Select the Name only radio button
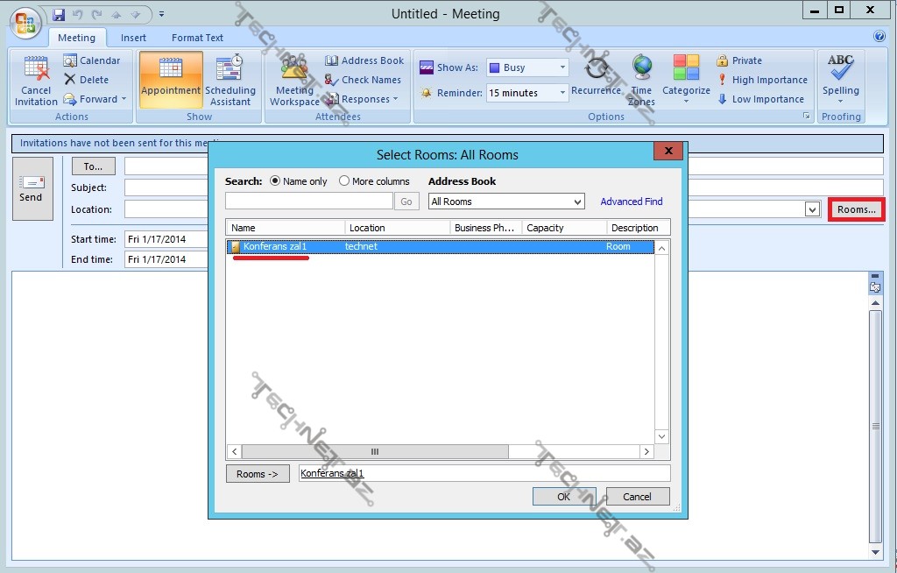This screenshot has width=897, height=573. [x=275, y=181]
